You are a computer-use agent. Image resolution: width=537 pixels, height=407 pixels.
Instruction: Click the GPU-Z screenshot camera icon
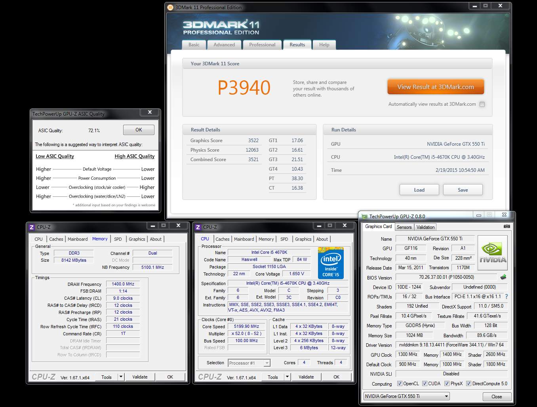507,226
